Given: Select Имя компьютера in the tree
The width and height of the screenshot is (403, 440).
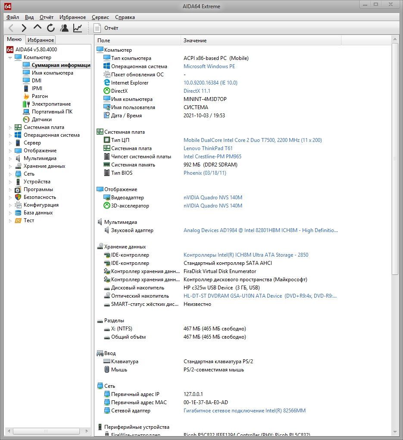Looking at the screenshot, I should pyautogui.click(x=53, y=73).
